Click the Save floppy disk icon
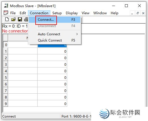 [x=20, y=19]
